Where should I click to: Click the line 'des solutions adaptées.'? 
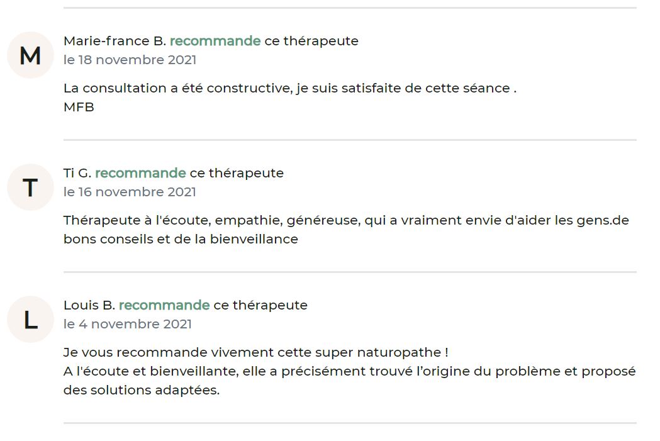pos(142,390)
